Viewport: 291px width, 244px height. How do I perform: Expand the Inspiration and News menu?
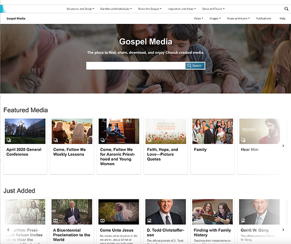point(182,9)
